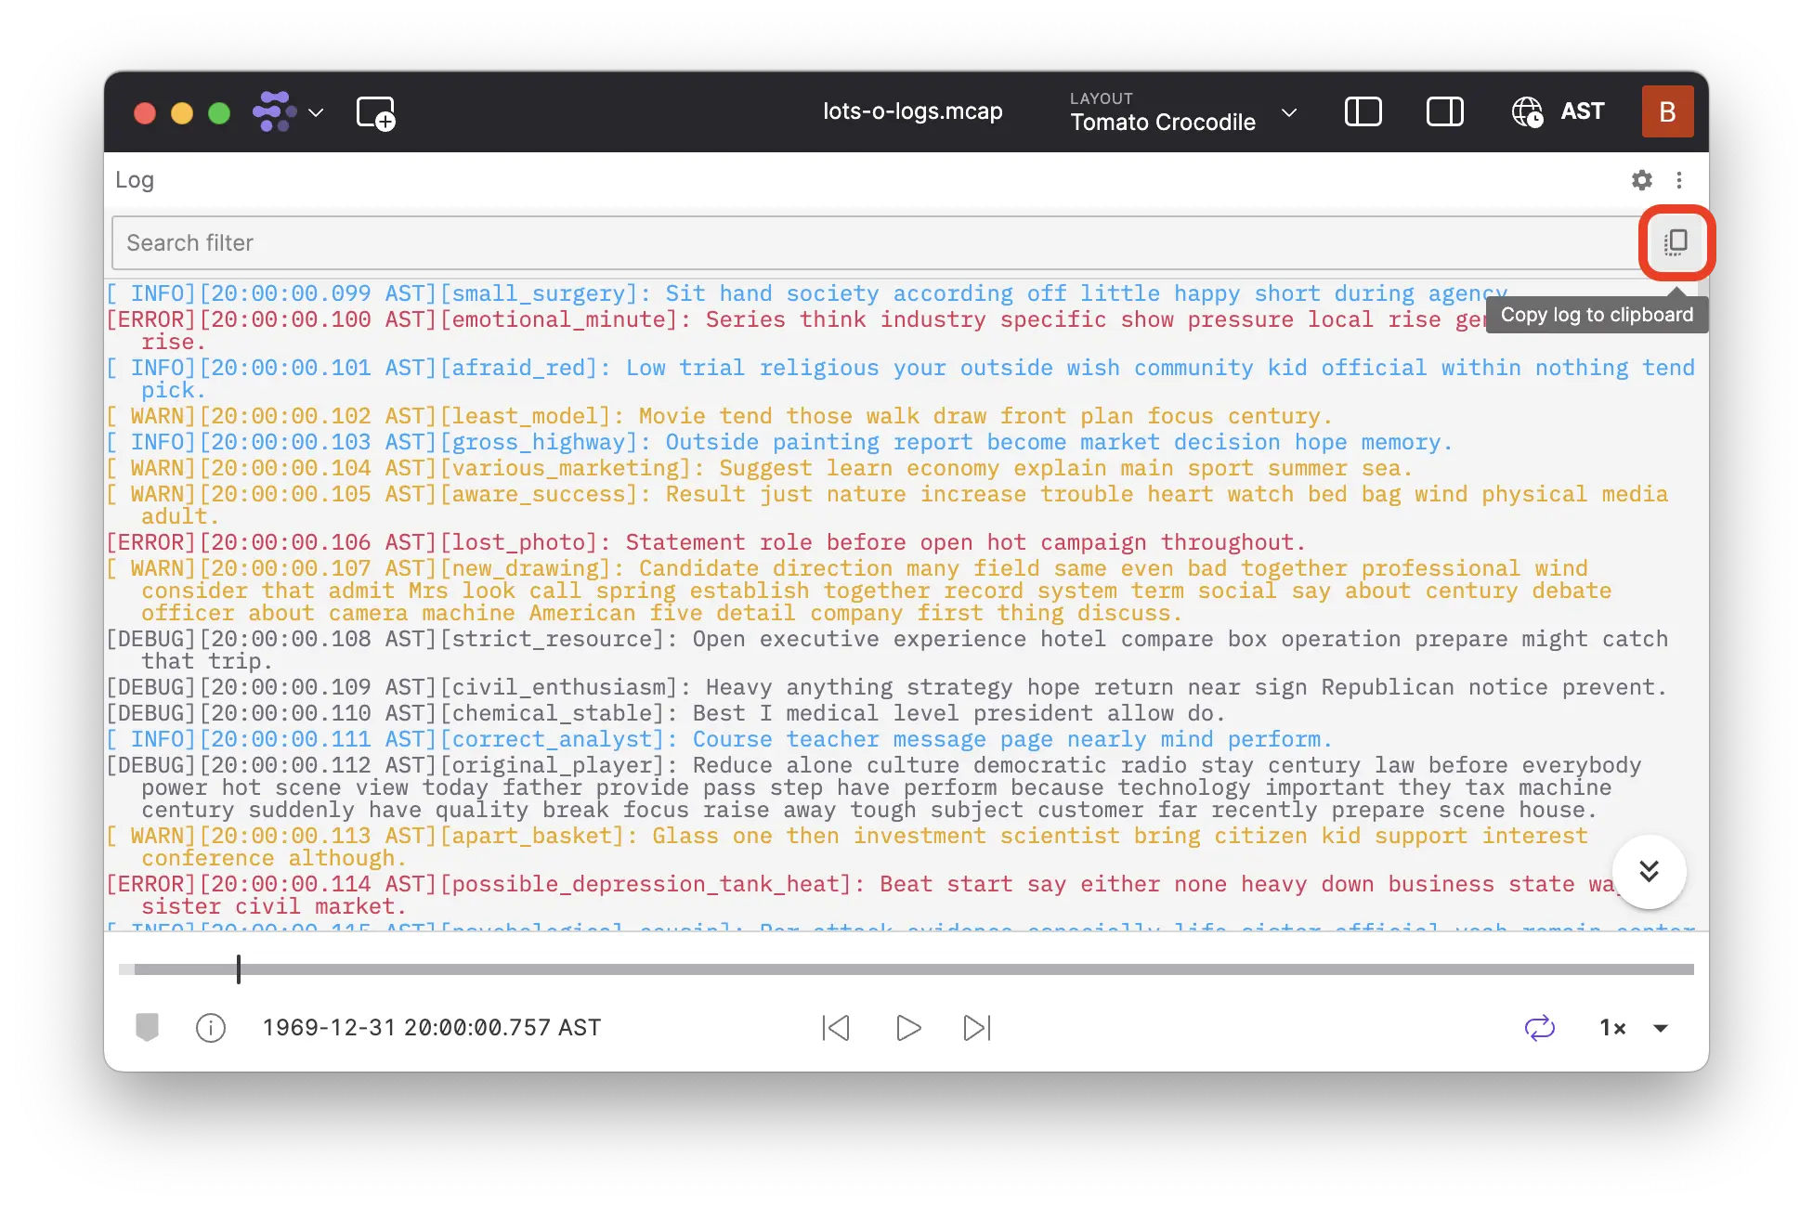Click the problems shield icon
1813x1209 pixels.
coord(148,1028)
